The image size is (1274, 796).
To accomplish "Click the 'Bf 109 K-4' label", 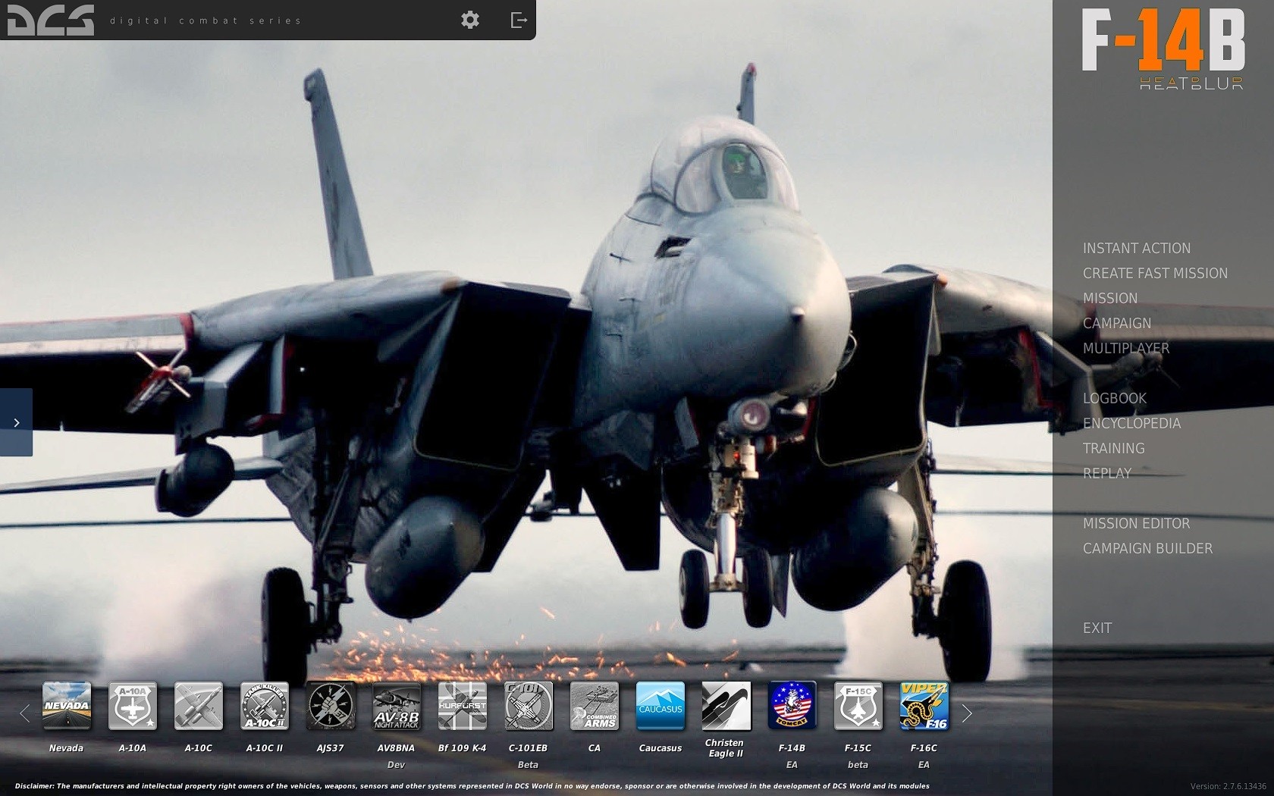I will tap(462, 748).
